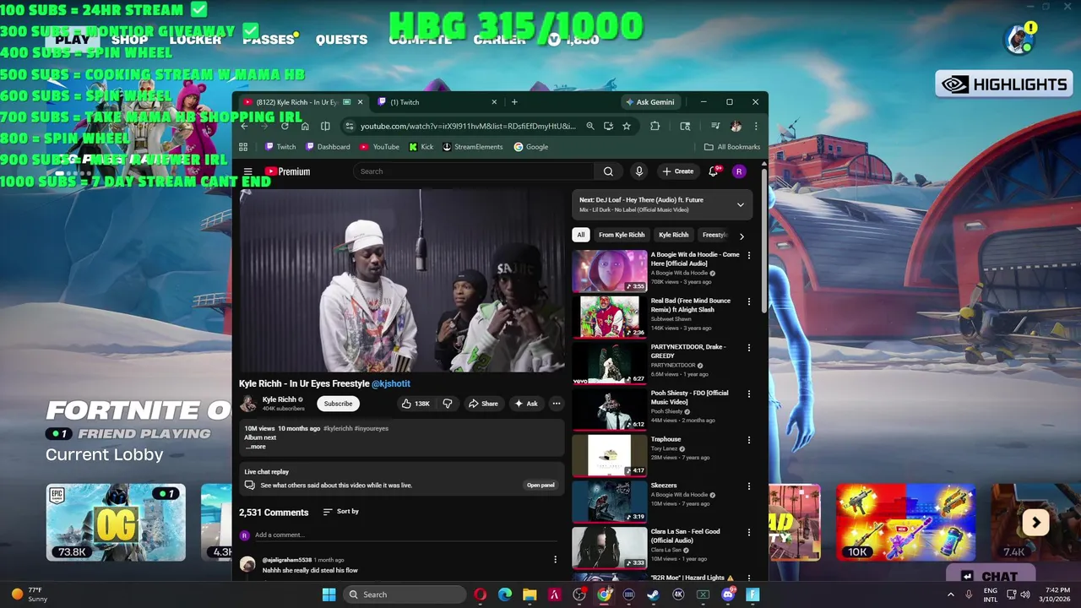
Task: Open Fortnite PLAY tab
Action: pos(73,39)
